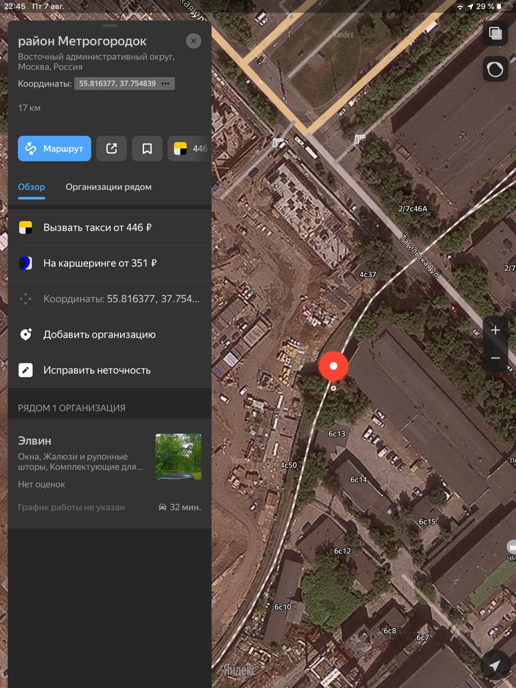
Task: Tap building label 6с13 on map
Action: tap(337, 434)
